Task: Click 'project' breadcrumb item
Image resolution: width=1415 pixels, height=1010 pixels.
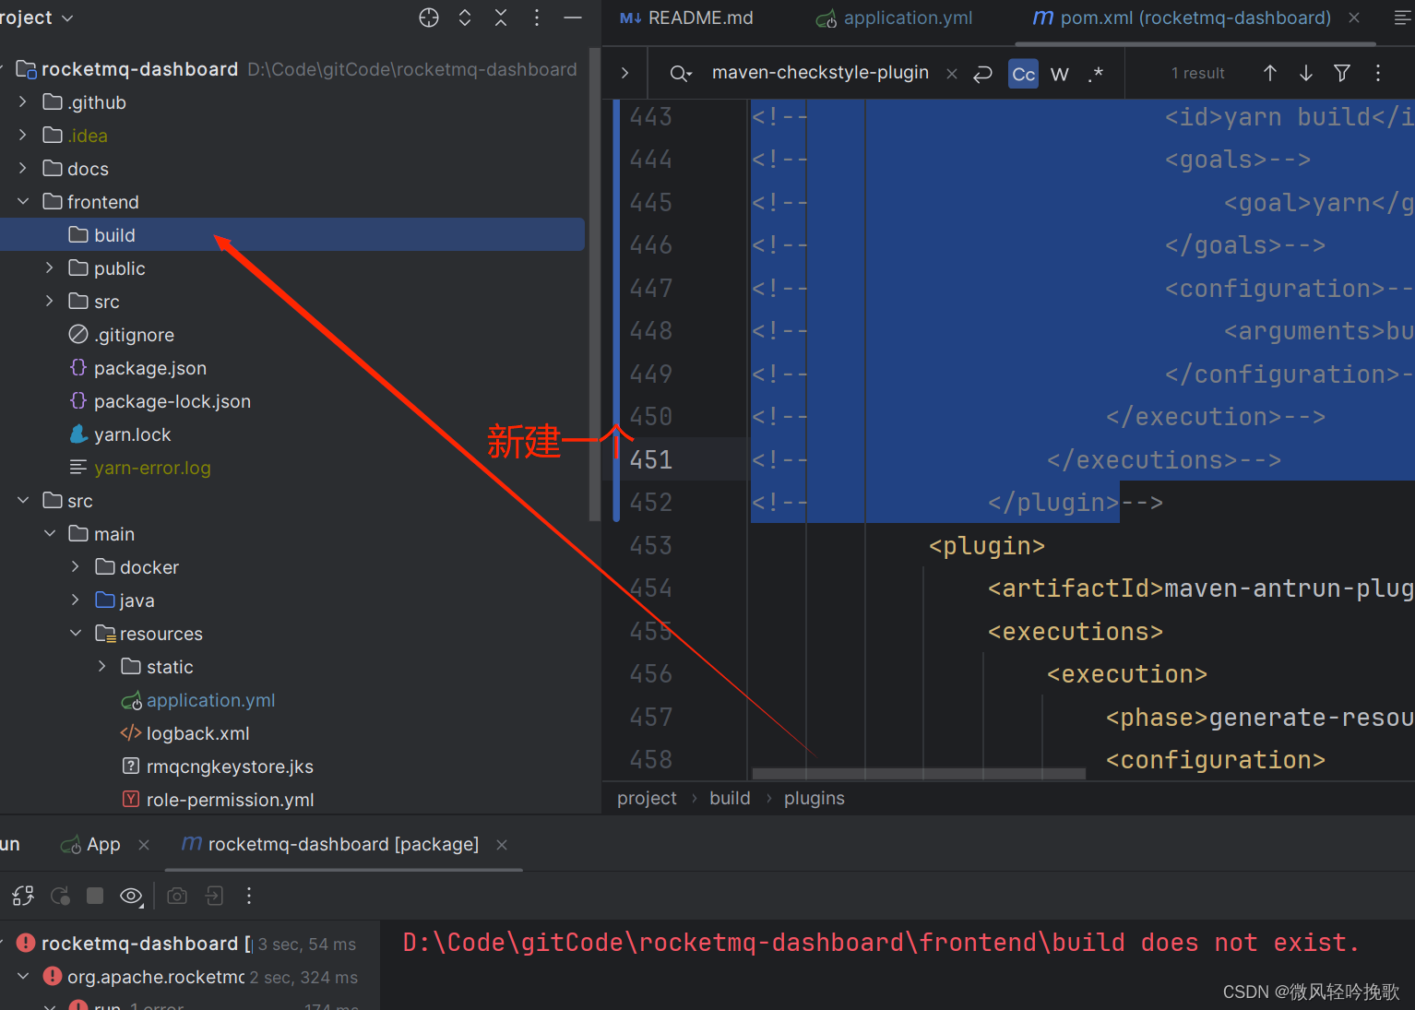Action: [647, 798]
